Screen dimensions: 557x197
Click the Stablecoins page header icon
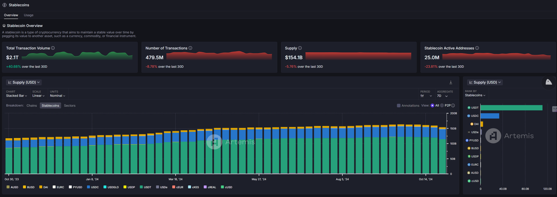[4, 5]
